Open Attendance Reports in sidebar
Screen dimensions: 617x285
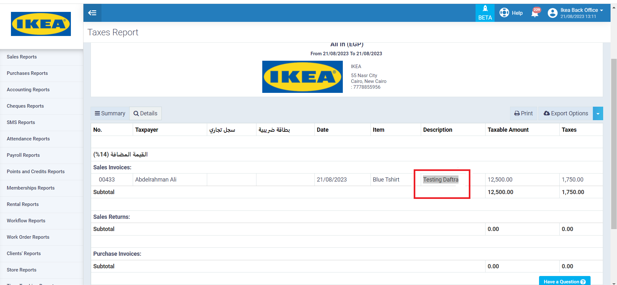pyautogui.click(x=42, y=139)
